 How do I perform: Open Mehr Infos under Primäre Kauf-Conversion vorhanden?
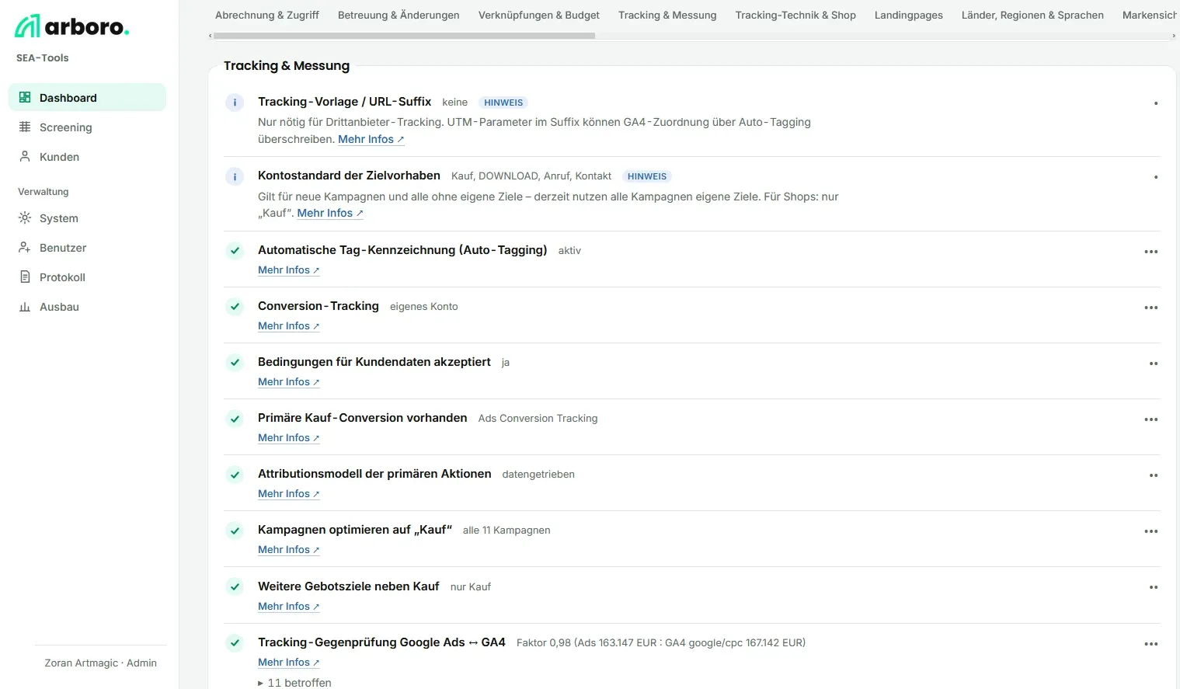pos(289,437)
